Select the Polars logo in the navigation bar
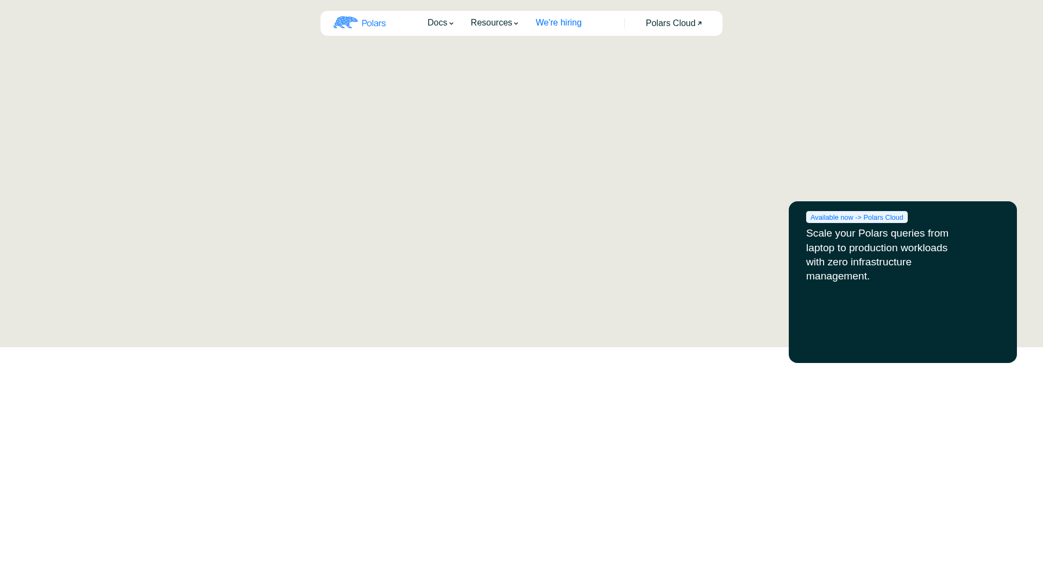 click(x=360, y=23)
